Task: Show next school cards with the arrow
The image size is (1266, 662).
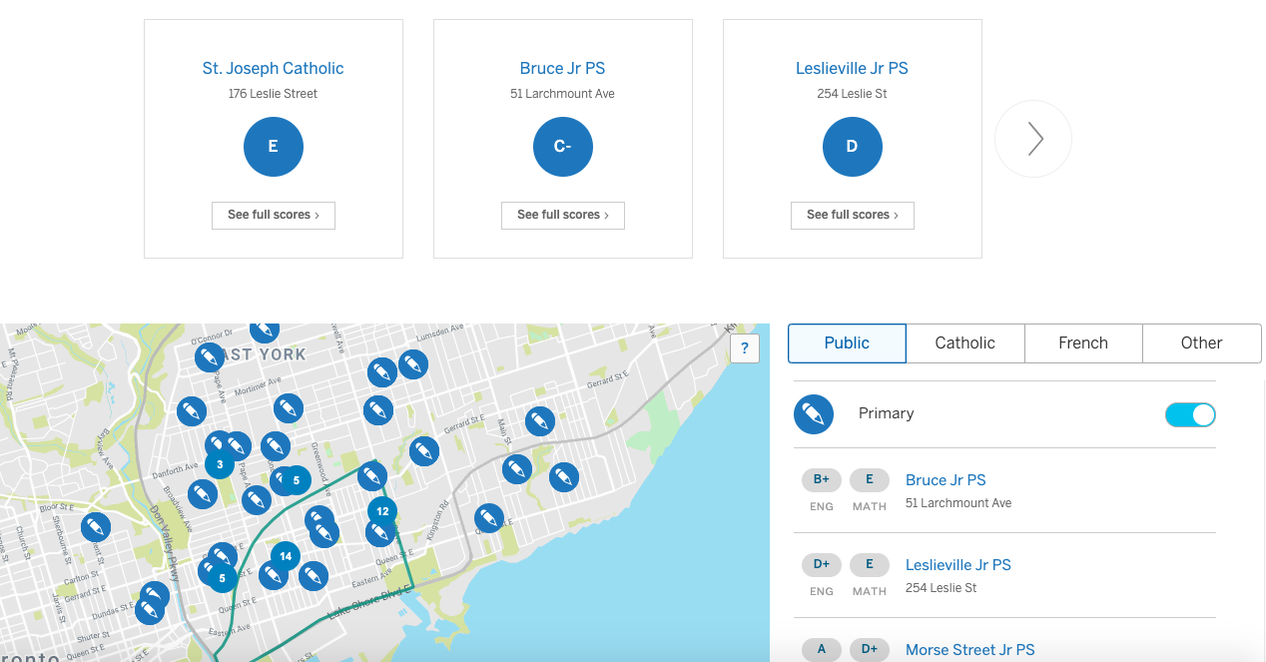Action: tap(1033, 139)
